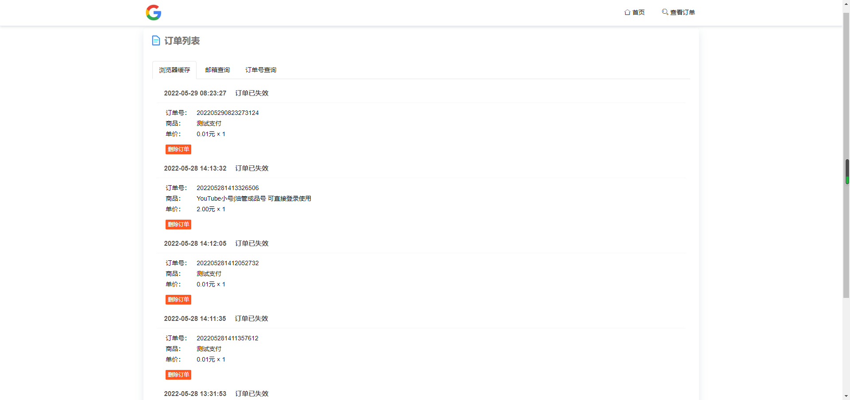Delete order 202205281412052732
This screenshot has height=400, width=850.
pyautogui.click(x=178, y=300)
